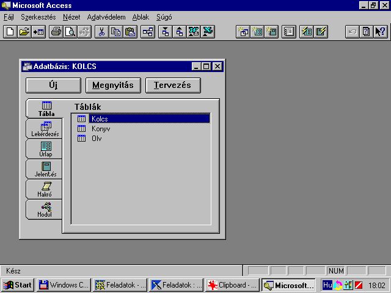
Task: Click the Kolcs table icon
Action: pyautogui.click(x=81, y=119)
